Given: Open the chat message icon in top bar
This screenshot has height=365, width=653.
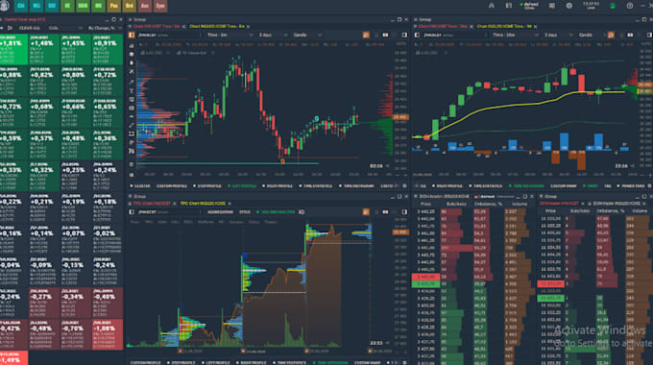Looking at the screenshot, I should (552, 6).
